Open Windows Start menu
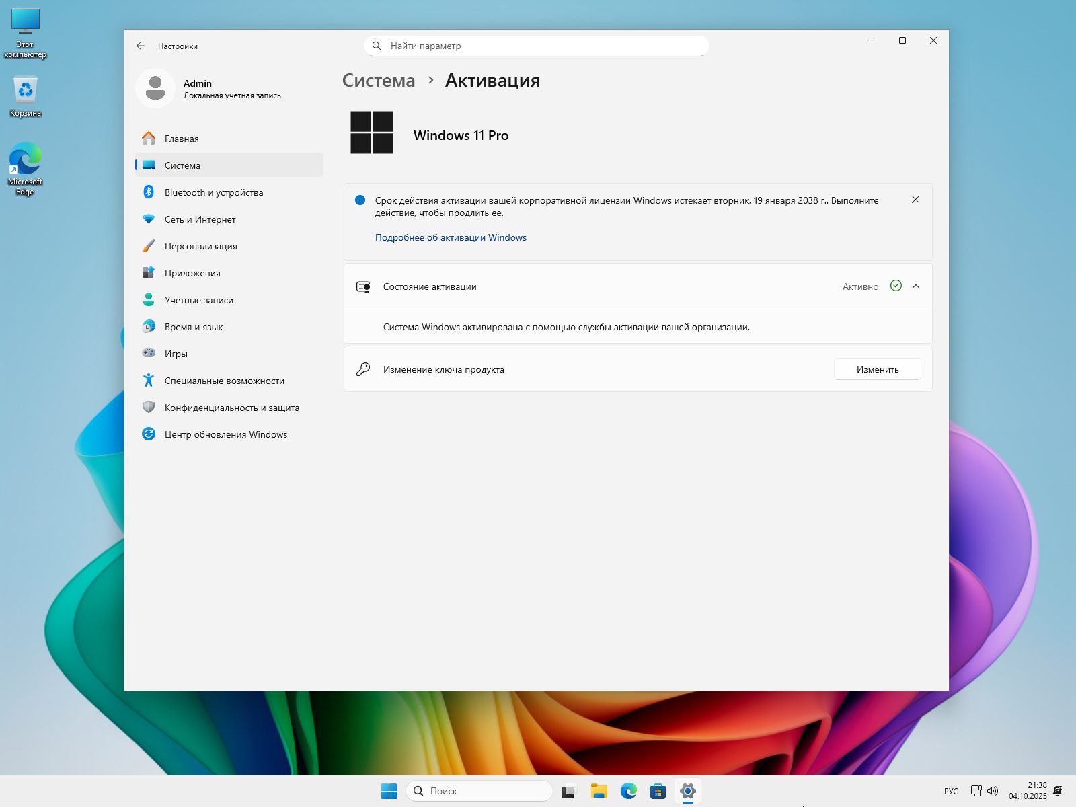Viewport: 1076px width, 807px height. [x=389, y=791]
